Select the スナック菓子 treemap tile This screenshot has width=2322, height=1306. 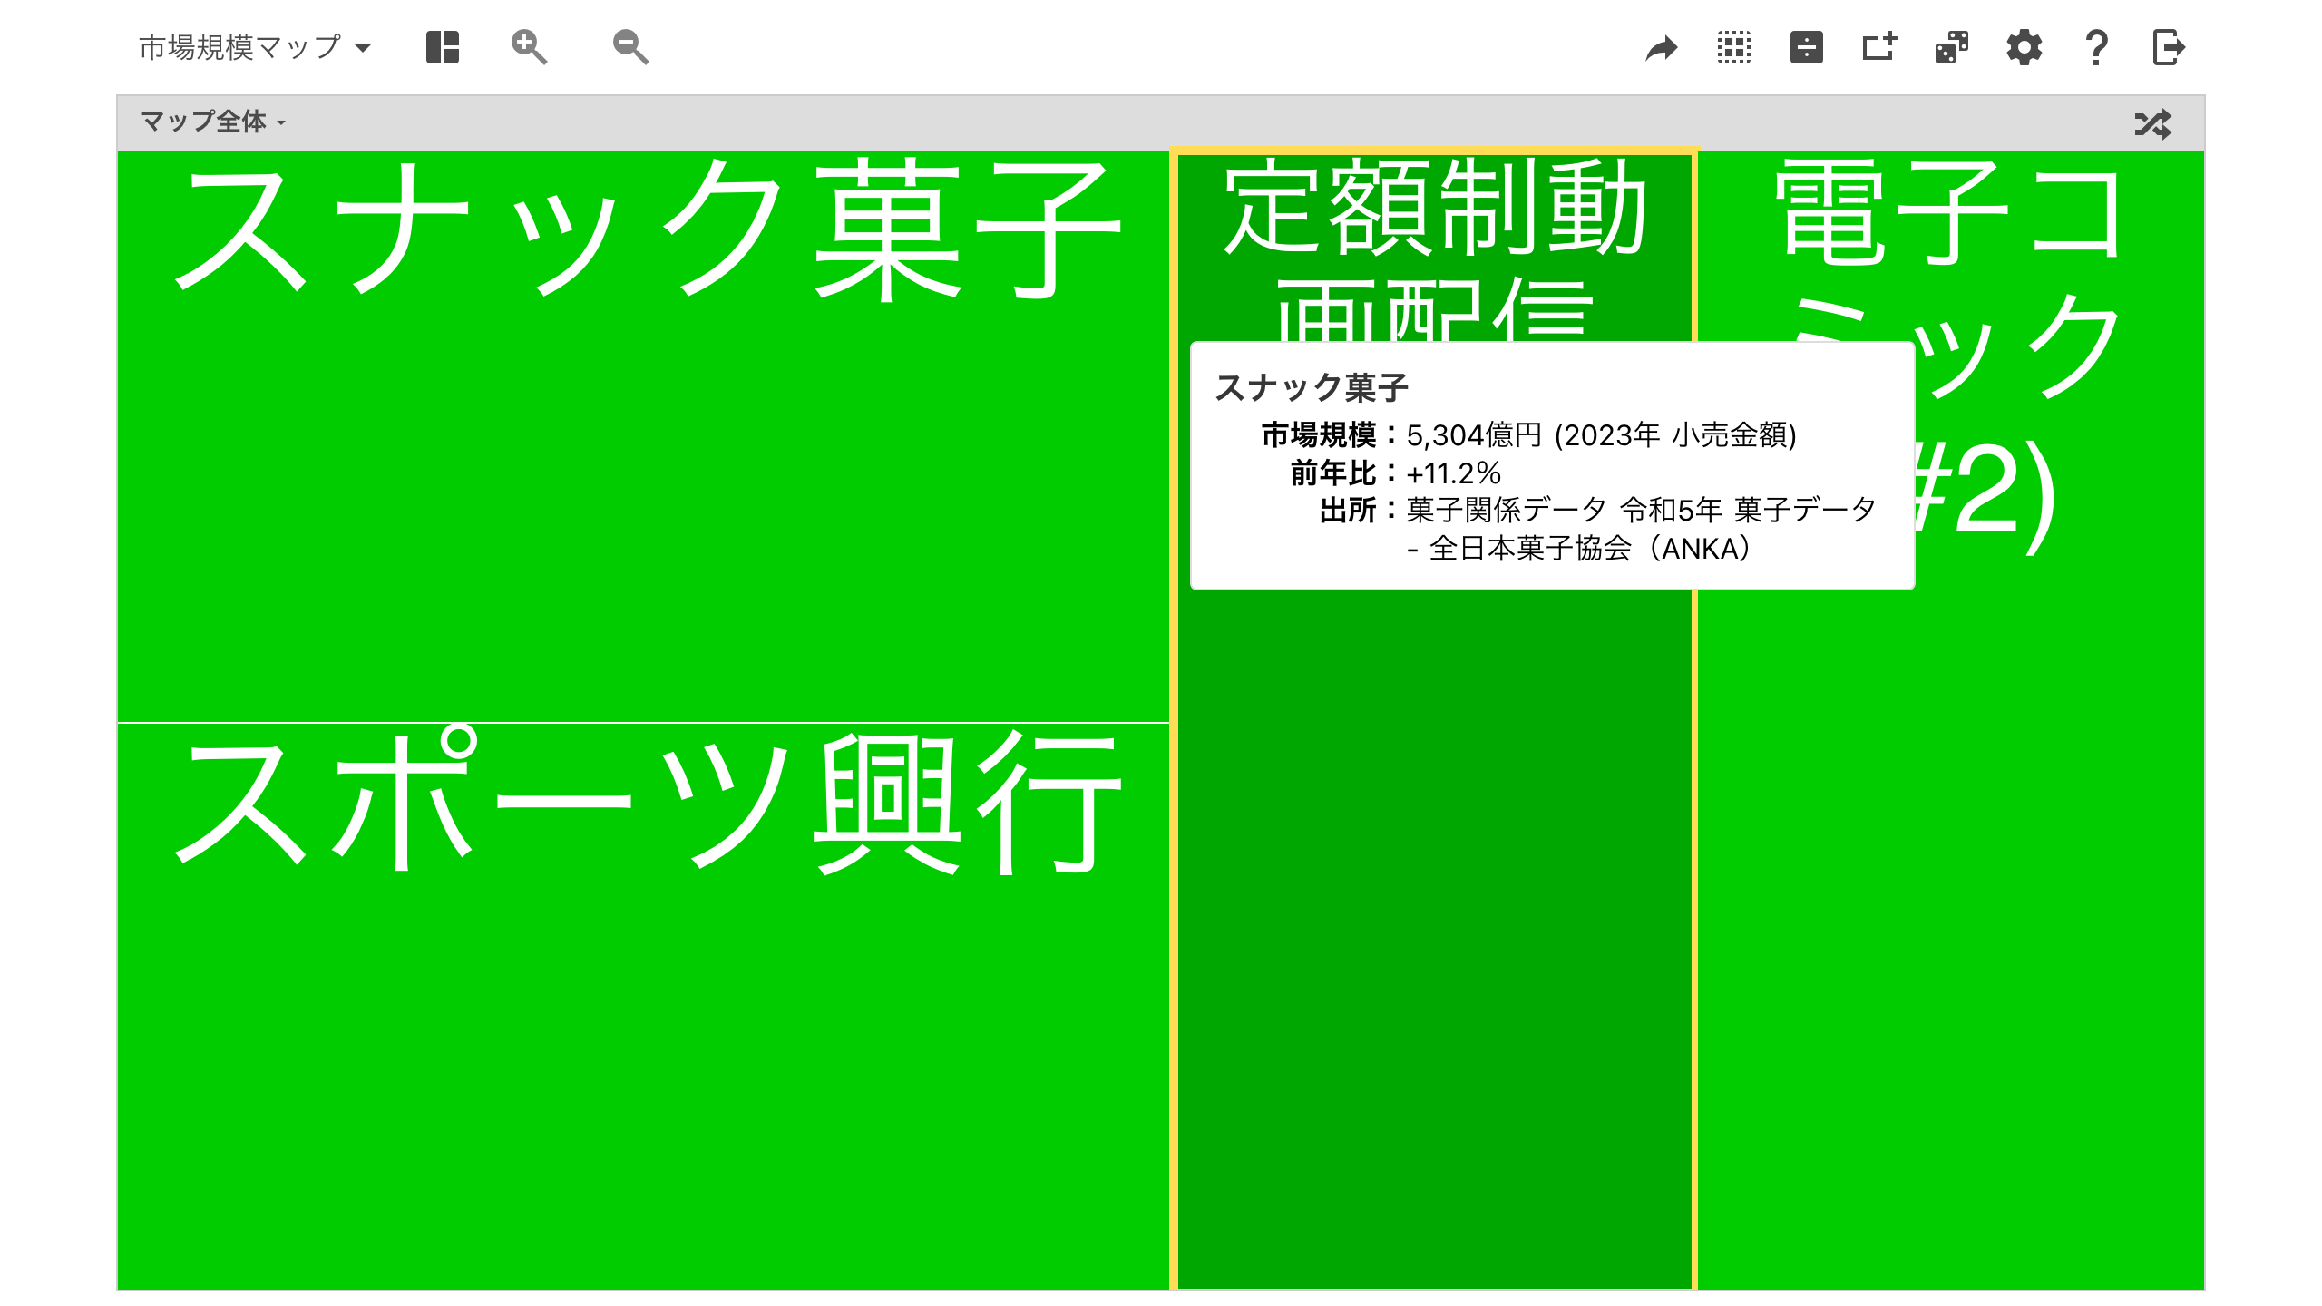[643, 435]
